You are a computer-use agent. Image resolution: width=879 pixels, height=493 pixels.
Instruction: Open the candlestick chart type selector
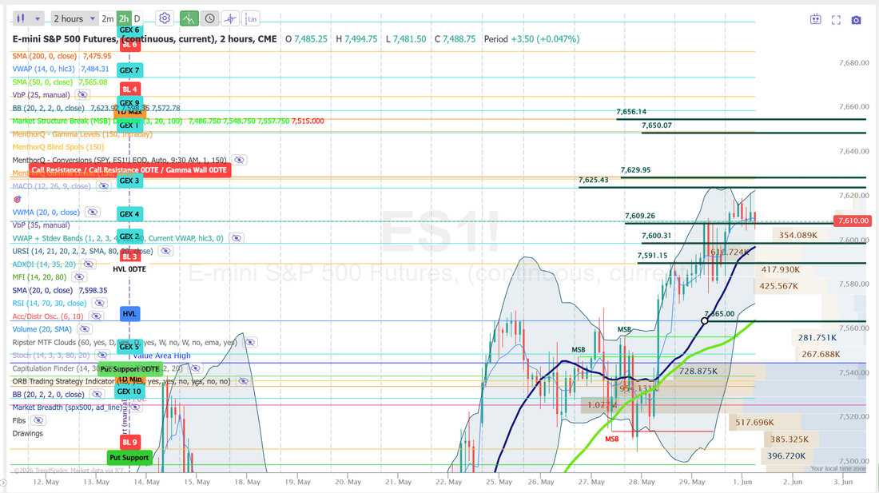pos(21,18)
